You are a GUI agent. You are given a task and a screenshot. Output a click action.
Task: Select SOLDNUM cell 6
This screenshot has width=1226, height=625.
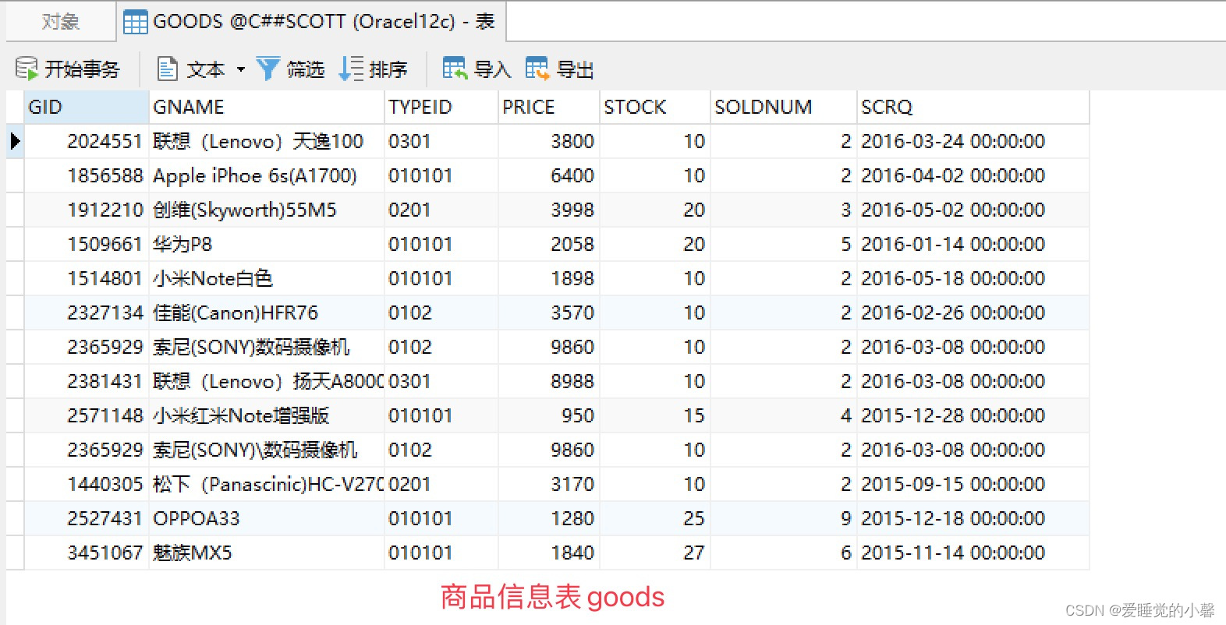click(784, 553)
